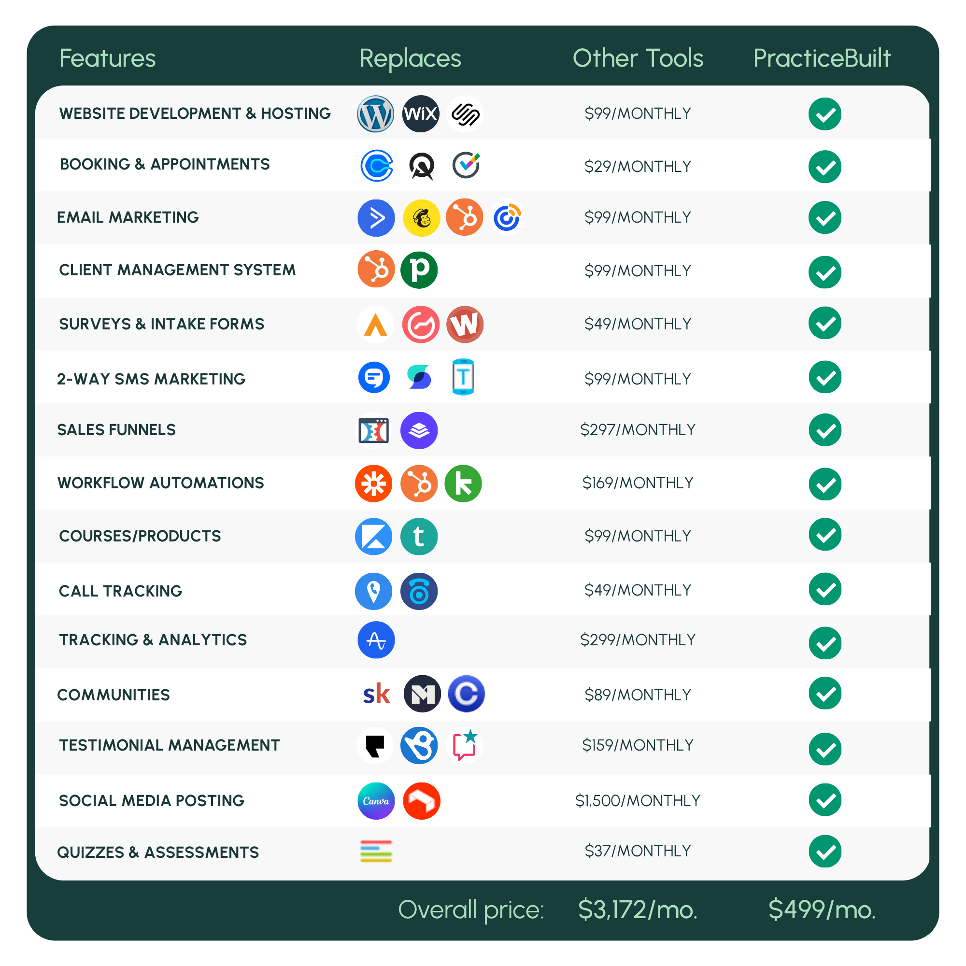The height and width of the screenshot is (966, 966).
Task: Click the $3,172/mo. total price
Action: (638, 909)
